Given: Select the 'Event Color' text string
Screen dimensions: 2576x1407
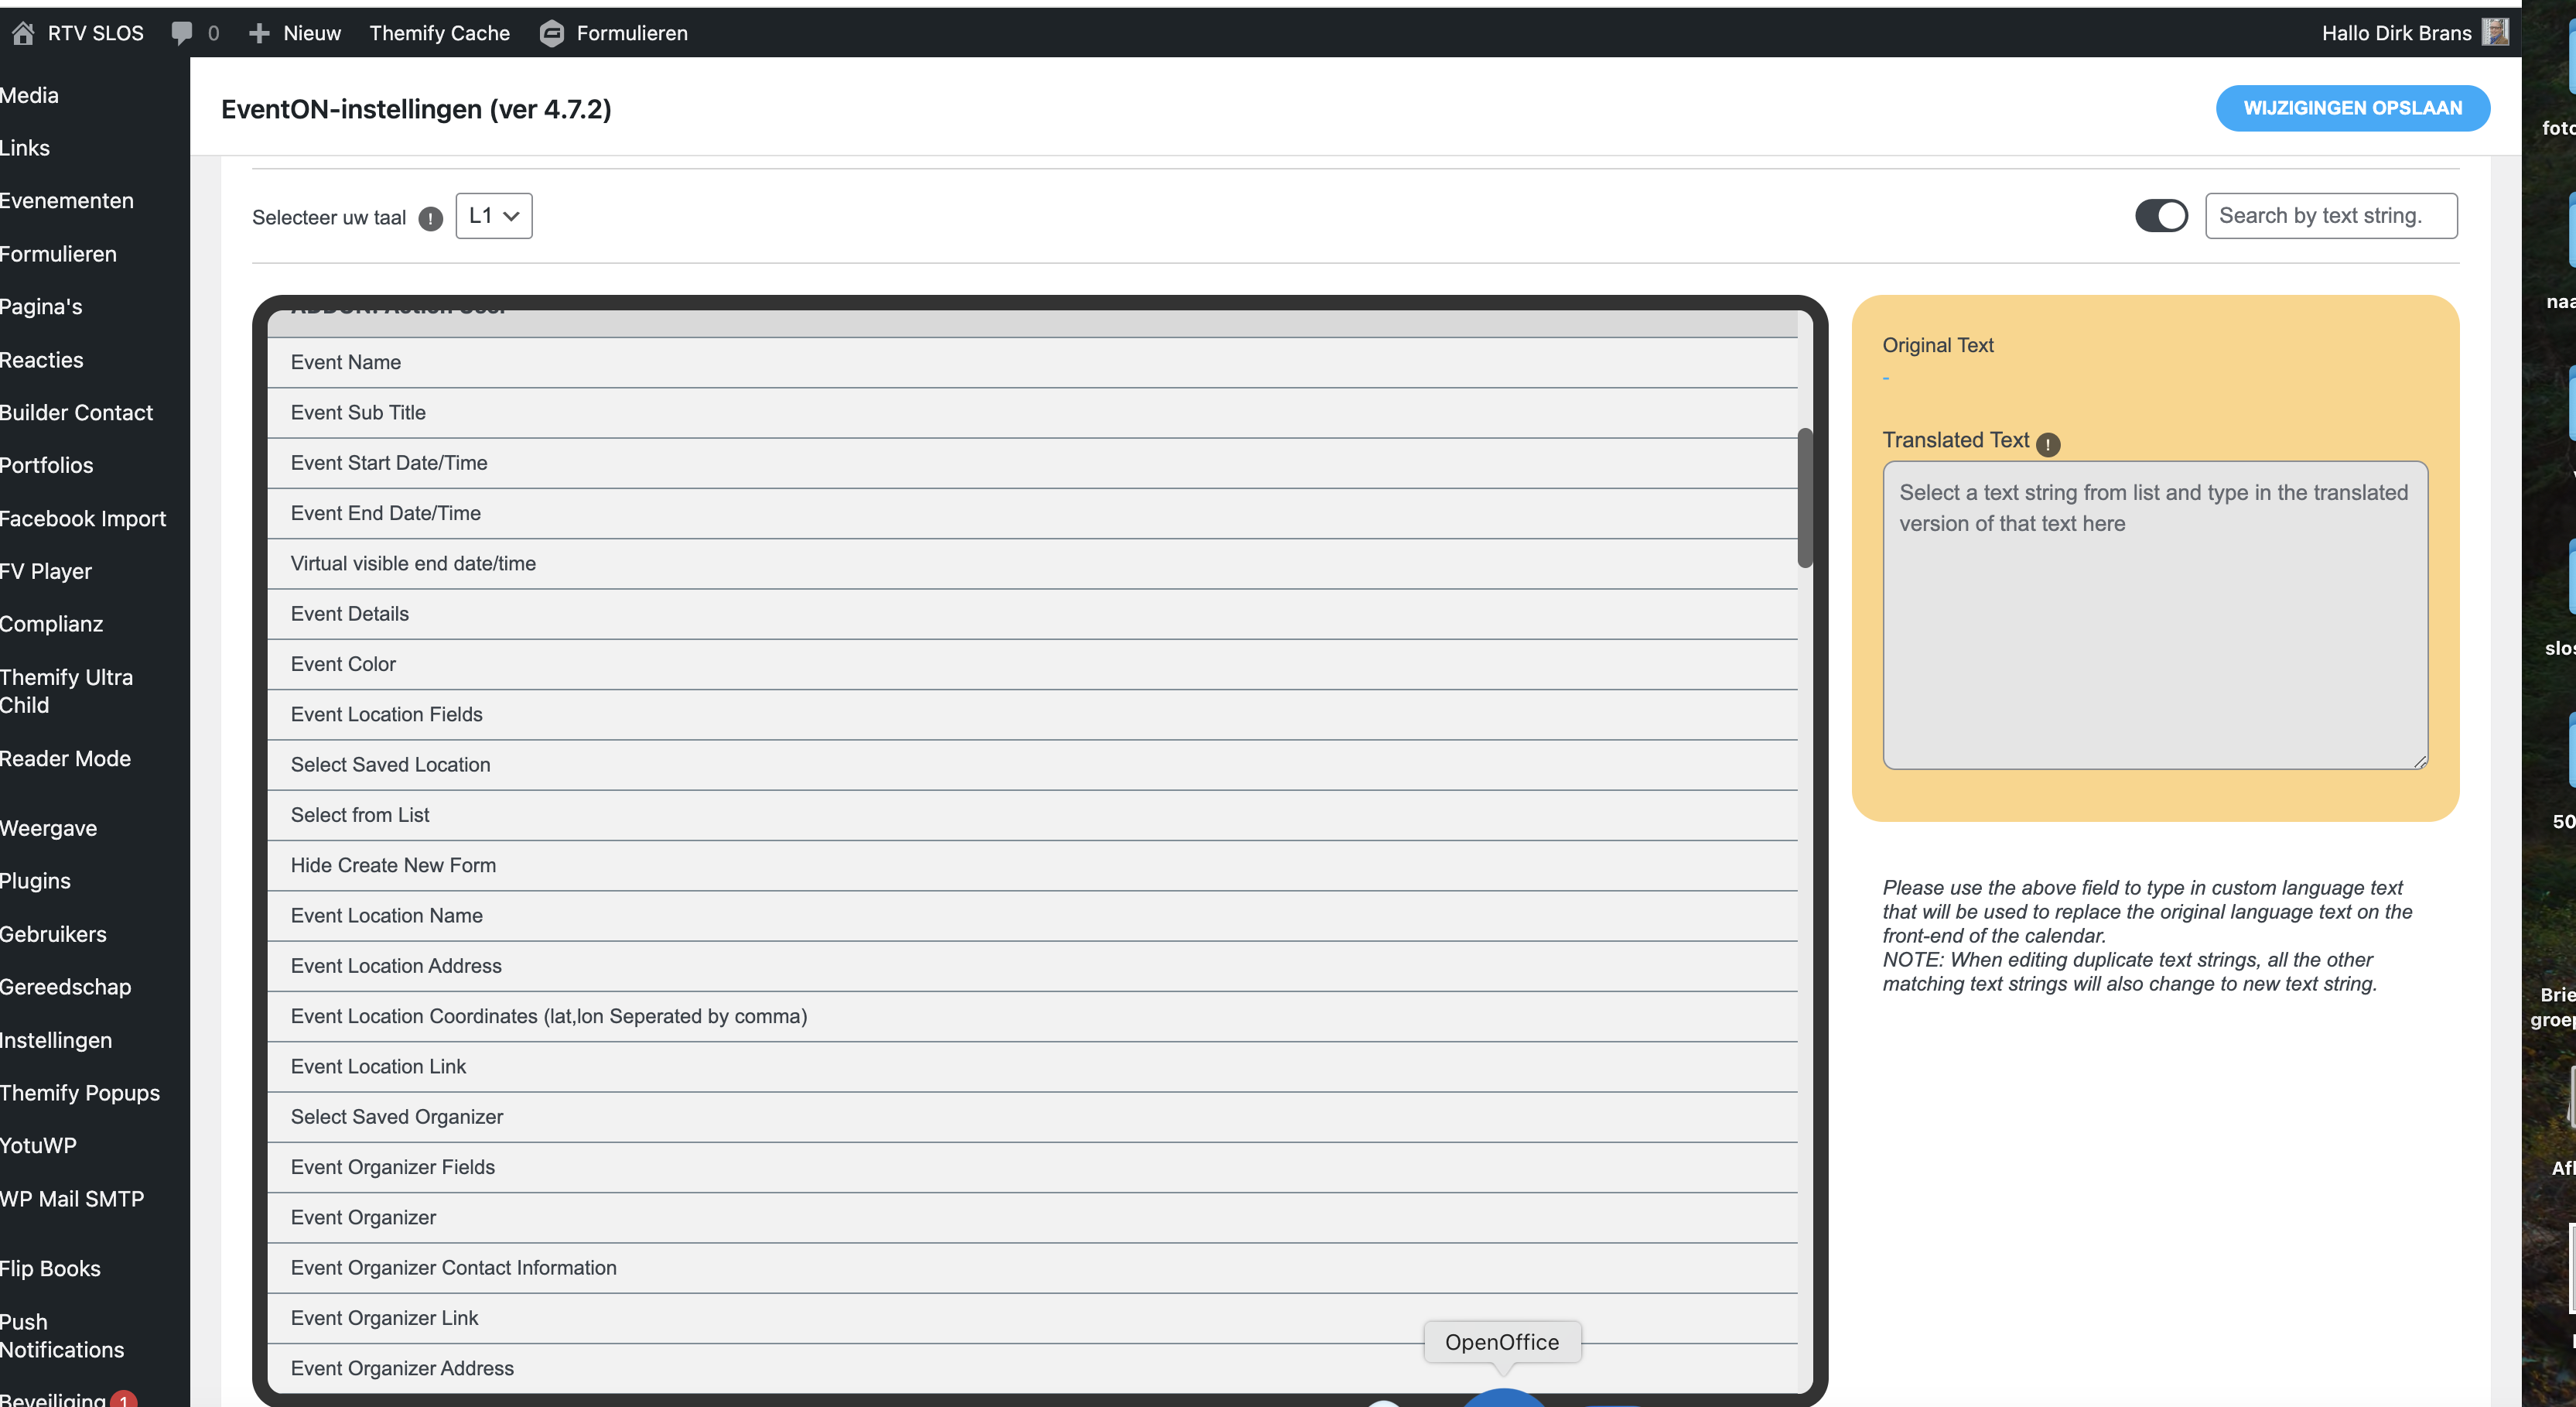Looking at the screenshot, I should (1032, 665).
